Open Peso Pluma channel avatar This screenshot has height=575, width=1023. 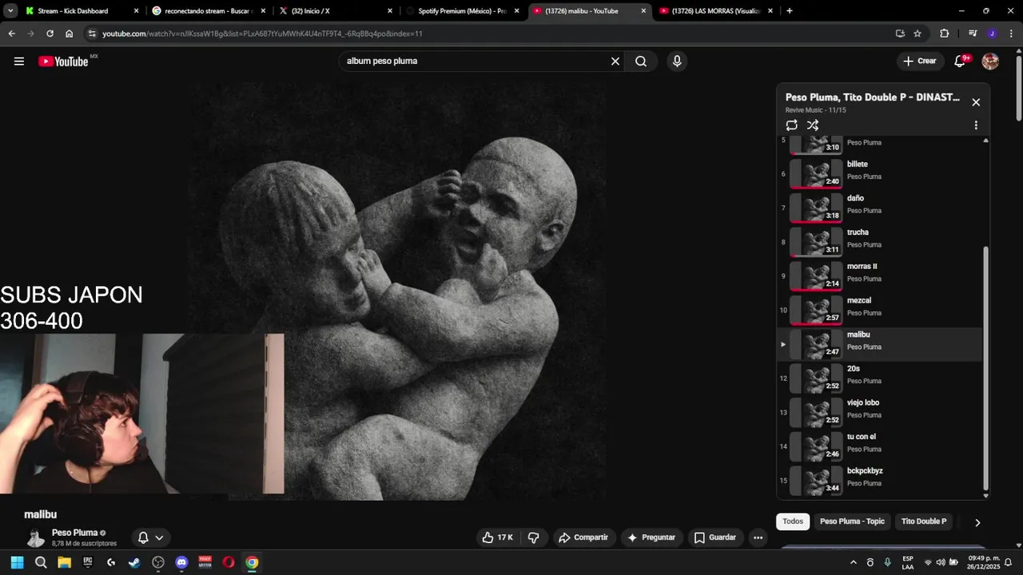pyautogui.click(x=36, y=537)
